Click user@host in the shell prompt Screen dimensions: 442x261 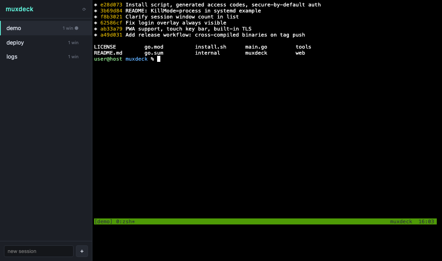coord(108,59)
